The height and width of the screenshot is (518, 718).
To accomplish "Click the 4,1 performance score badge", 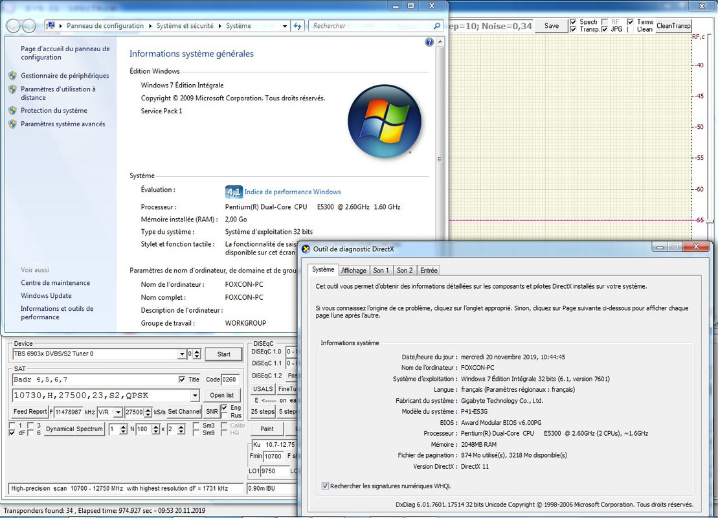I will [234, 192].
